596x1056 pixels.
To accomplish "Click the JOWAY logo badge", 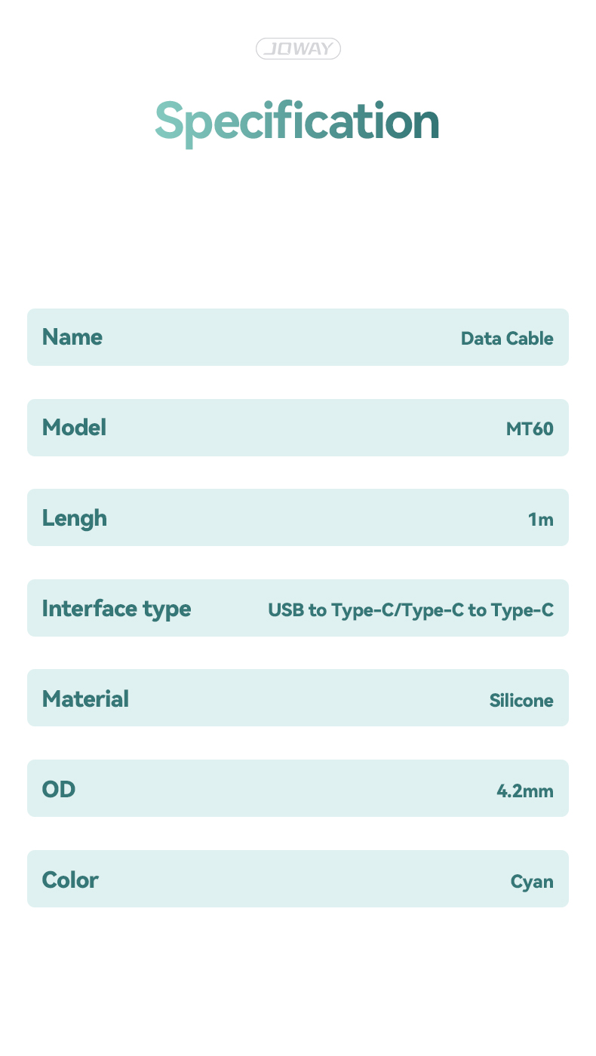I will click(298, 49).
